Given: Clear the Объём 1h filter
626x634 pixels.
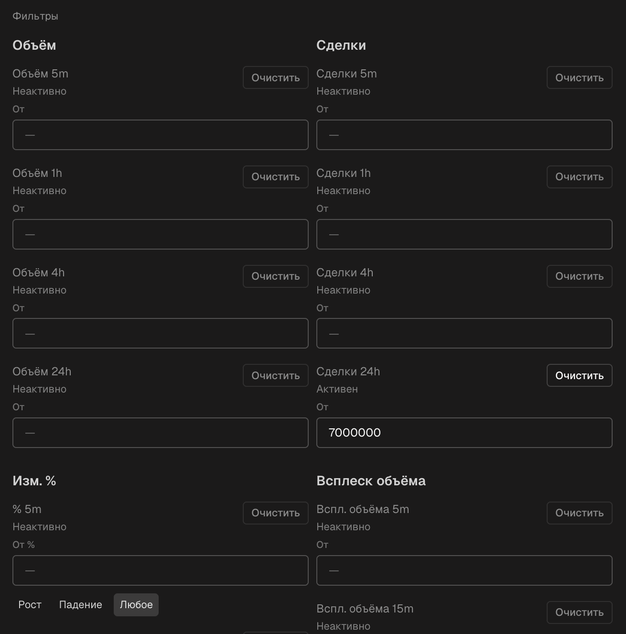Looking at the screenshot, I should pyautogui.click(x=276, y=177).
